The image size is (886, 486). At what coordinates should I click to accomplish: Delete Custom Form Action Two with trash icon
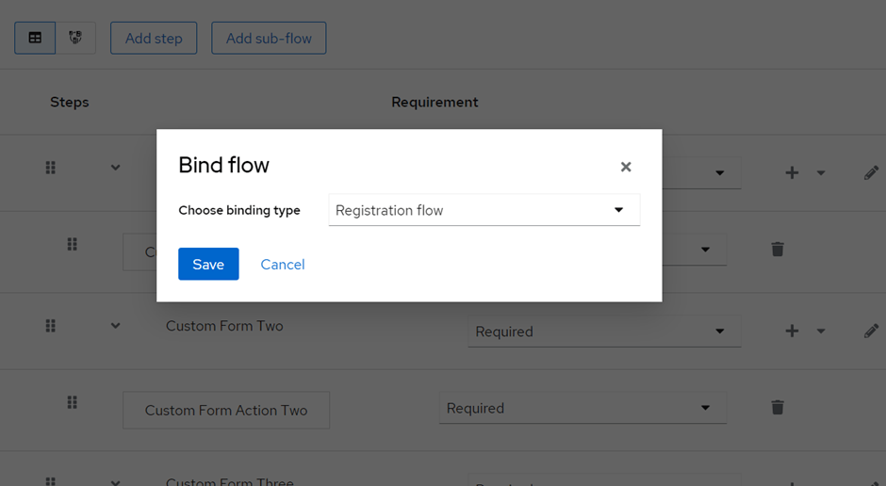[778, 407]
